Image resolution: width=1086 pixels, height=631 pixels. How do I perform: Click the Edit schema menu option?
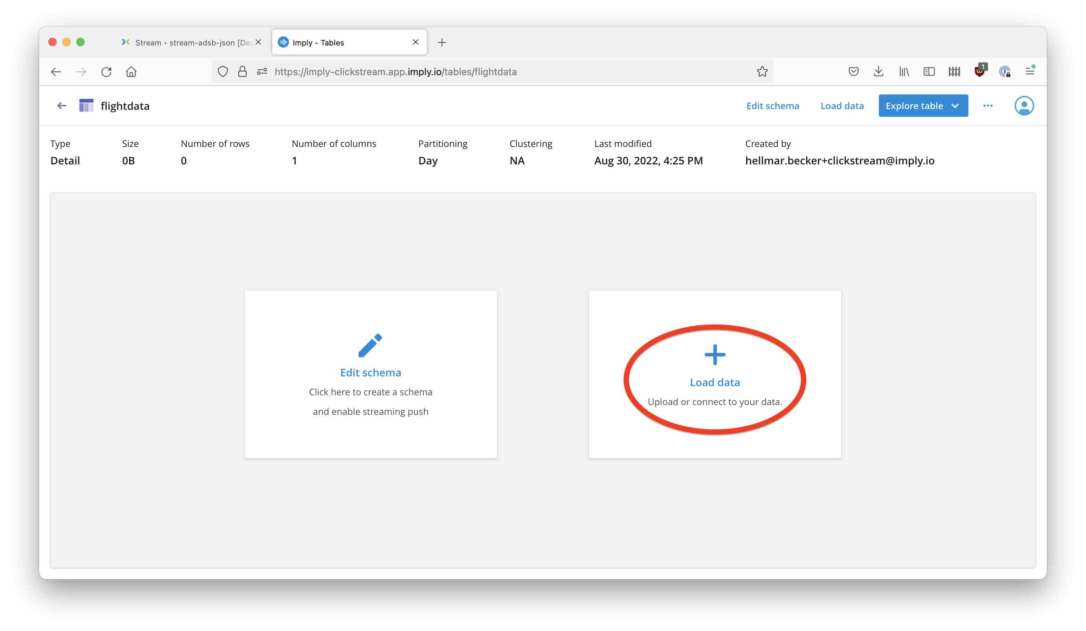pos(773,105)
